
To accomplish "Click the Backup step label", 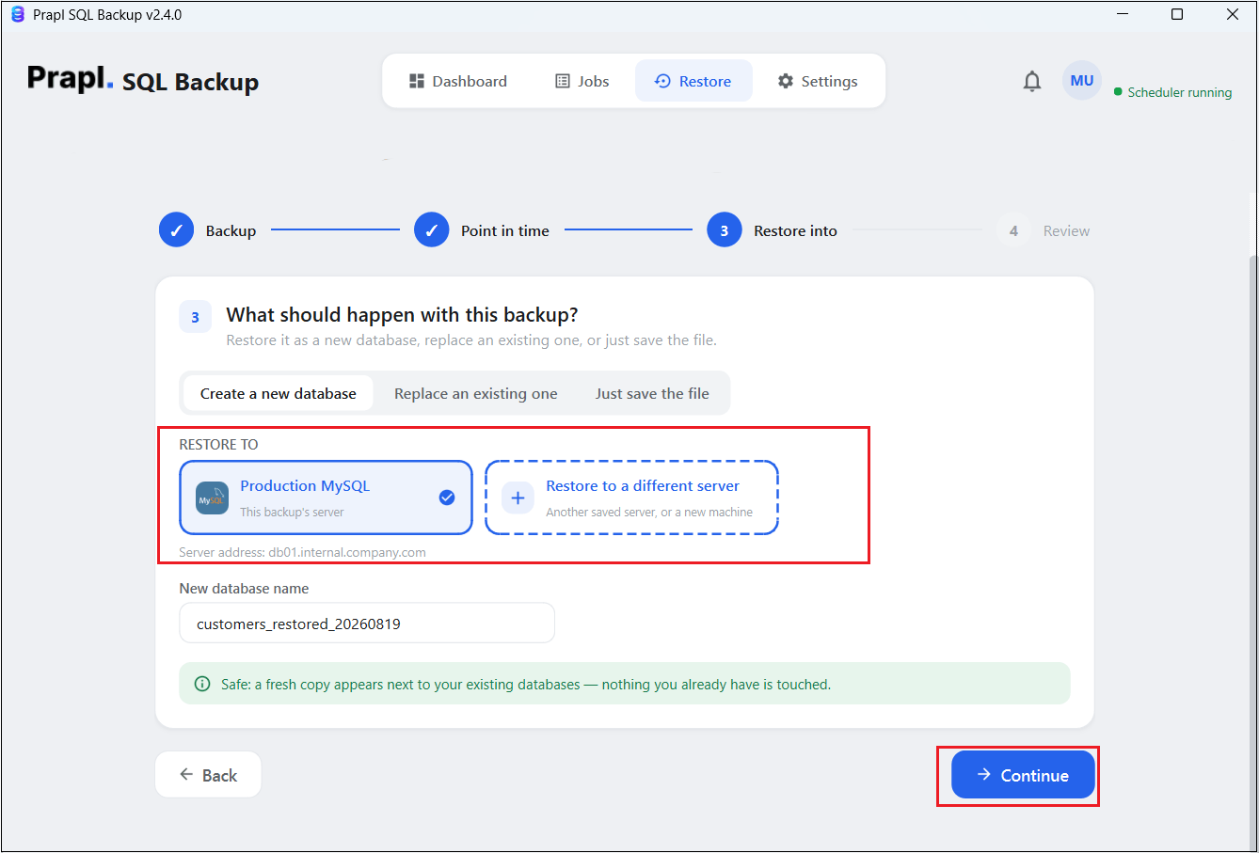I will 231,230.
